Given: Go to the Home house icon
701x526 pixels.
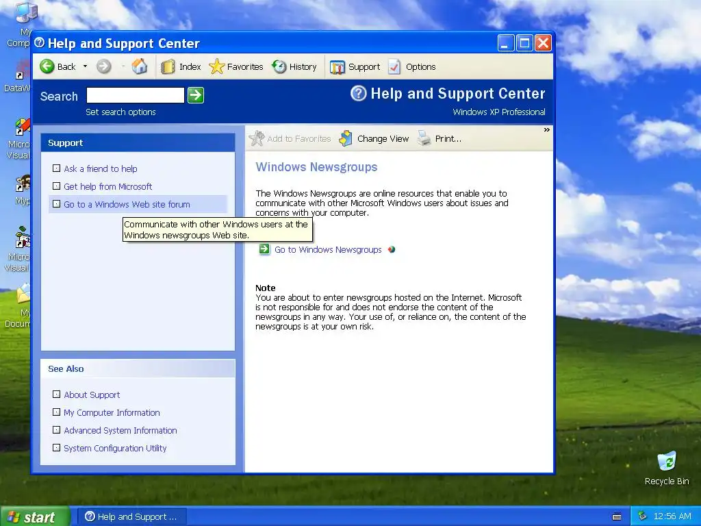Looking at the screenshot, I should point(140,66).
